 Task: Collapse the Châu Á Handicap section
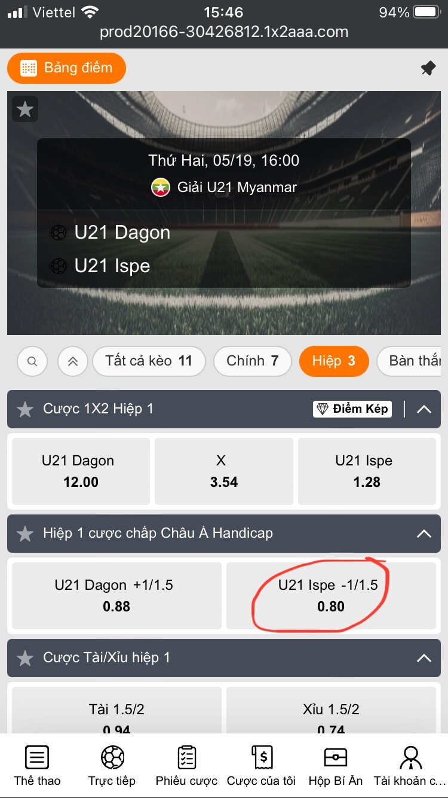tap(424, 534)
